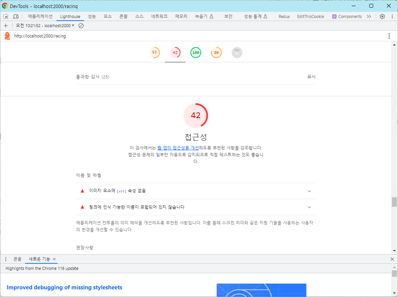Click the 이름 및 라벨 group heading
The image size is (398, 297).
click(x=89, y=175)
